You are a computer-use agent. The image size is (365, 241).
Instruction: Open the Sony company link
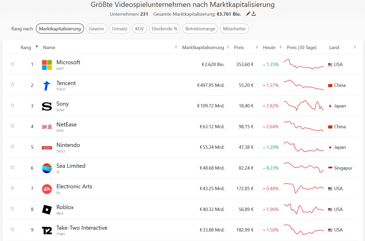tap(62, 104)
